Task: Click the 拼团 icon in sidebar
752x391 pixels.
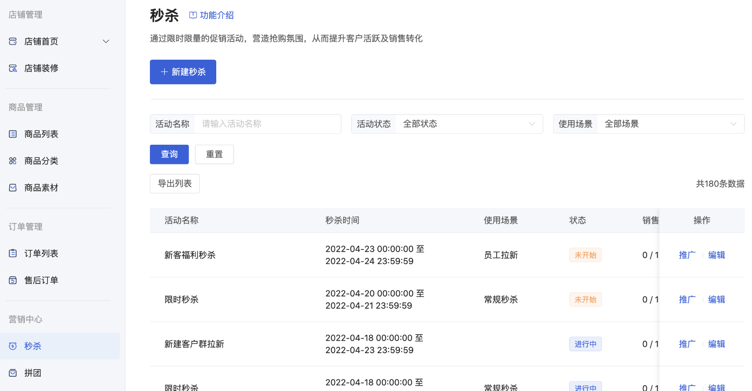Action: [13, 373]
